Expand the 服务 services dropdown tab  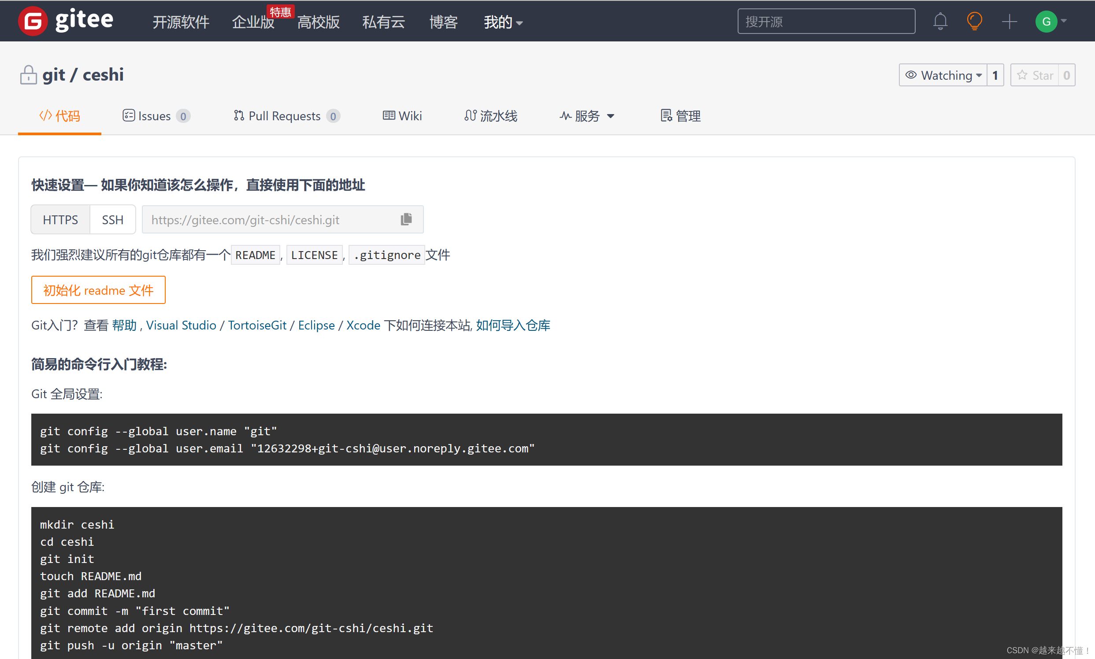[586, 116]
